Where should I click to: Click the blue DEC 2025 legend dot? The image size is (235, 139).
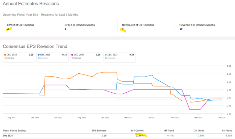click(x=39, y=55)
